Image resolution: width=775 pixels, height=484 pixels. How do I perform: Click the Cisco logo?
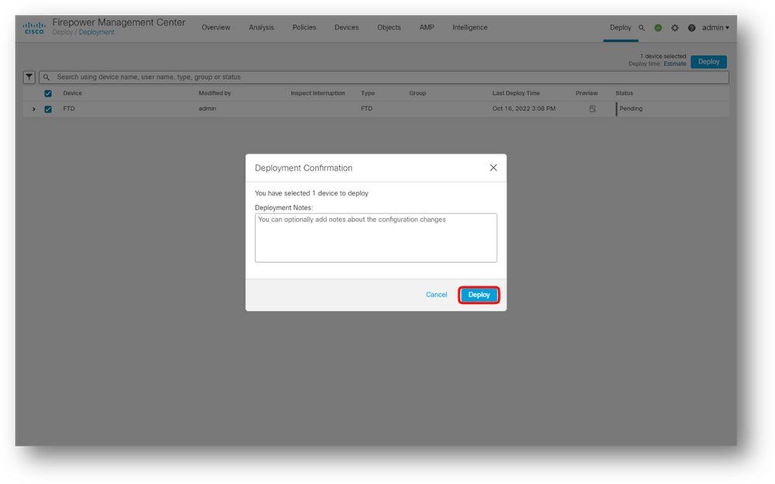[x=33, y=28]
